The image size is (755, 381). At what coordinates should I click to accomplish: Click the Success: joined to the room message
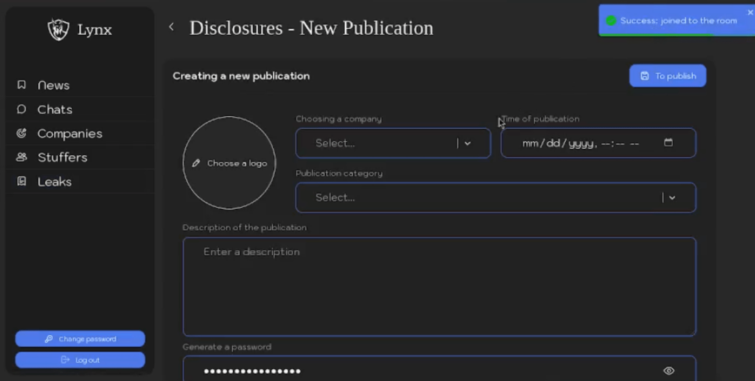[679, 21]
